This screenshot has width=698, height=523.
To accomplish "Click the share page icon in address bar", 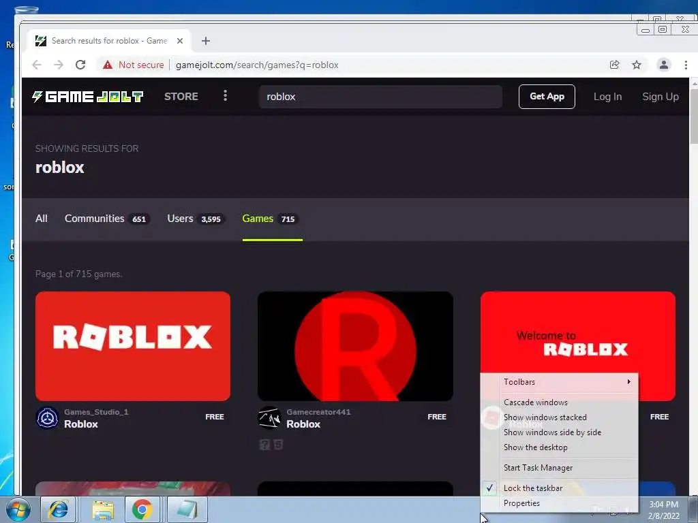I will tap(614, 65).
